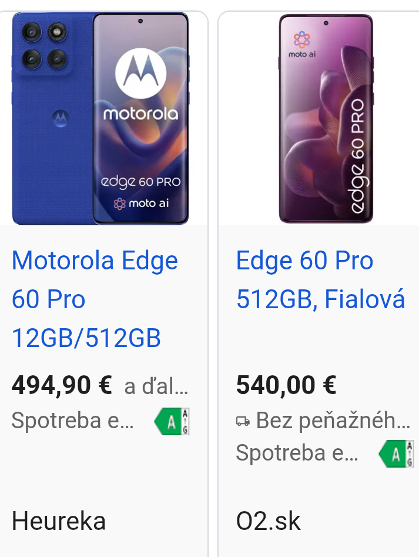Click the green energy label A on Heureka offer

pyautogui.click(x=170, y=421)
